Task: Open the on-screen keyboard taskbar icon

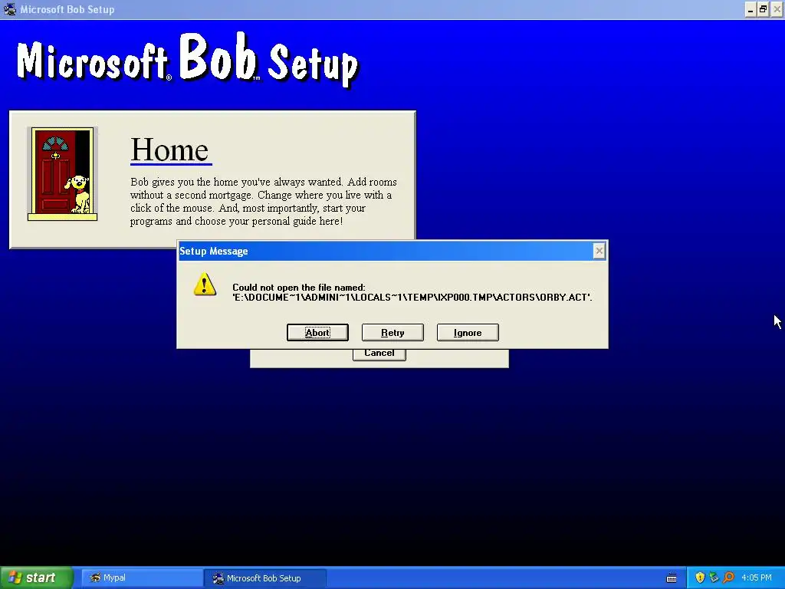Action: (672, 578)
